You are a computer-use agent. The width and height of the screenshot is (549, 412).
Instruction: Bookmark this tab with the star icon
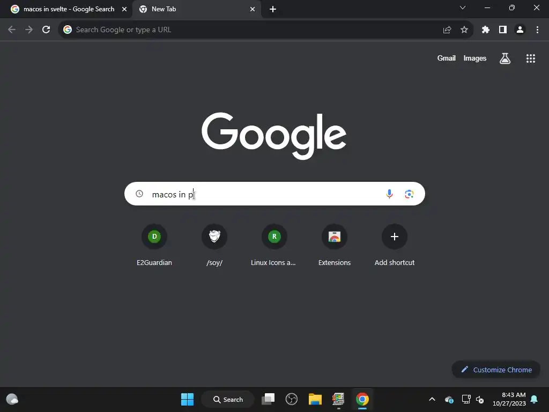464,30
